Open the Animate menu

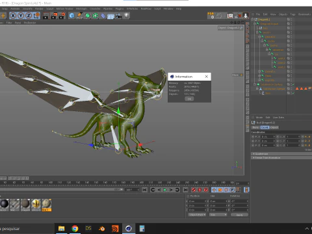click(x=15, y=8)
